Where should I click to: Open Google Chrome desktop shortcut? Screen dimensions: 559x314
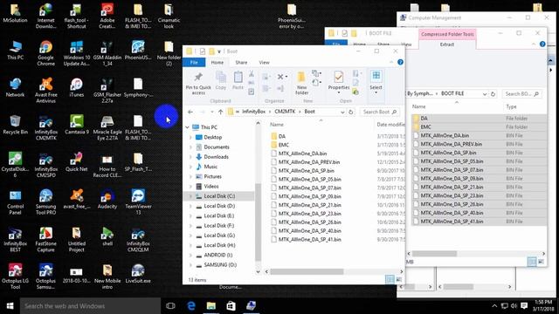(45, 53)
